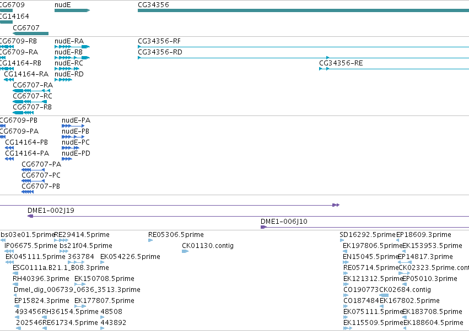This screenshot has width=469, height=331.
Task: Open EST EK197806.5prime
Action: point(373,246)
